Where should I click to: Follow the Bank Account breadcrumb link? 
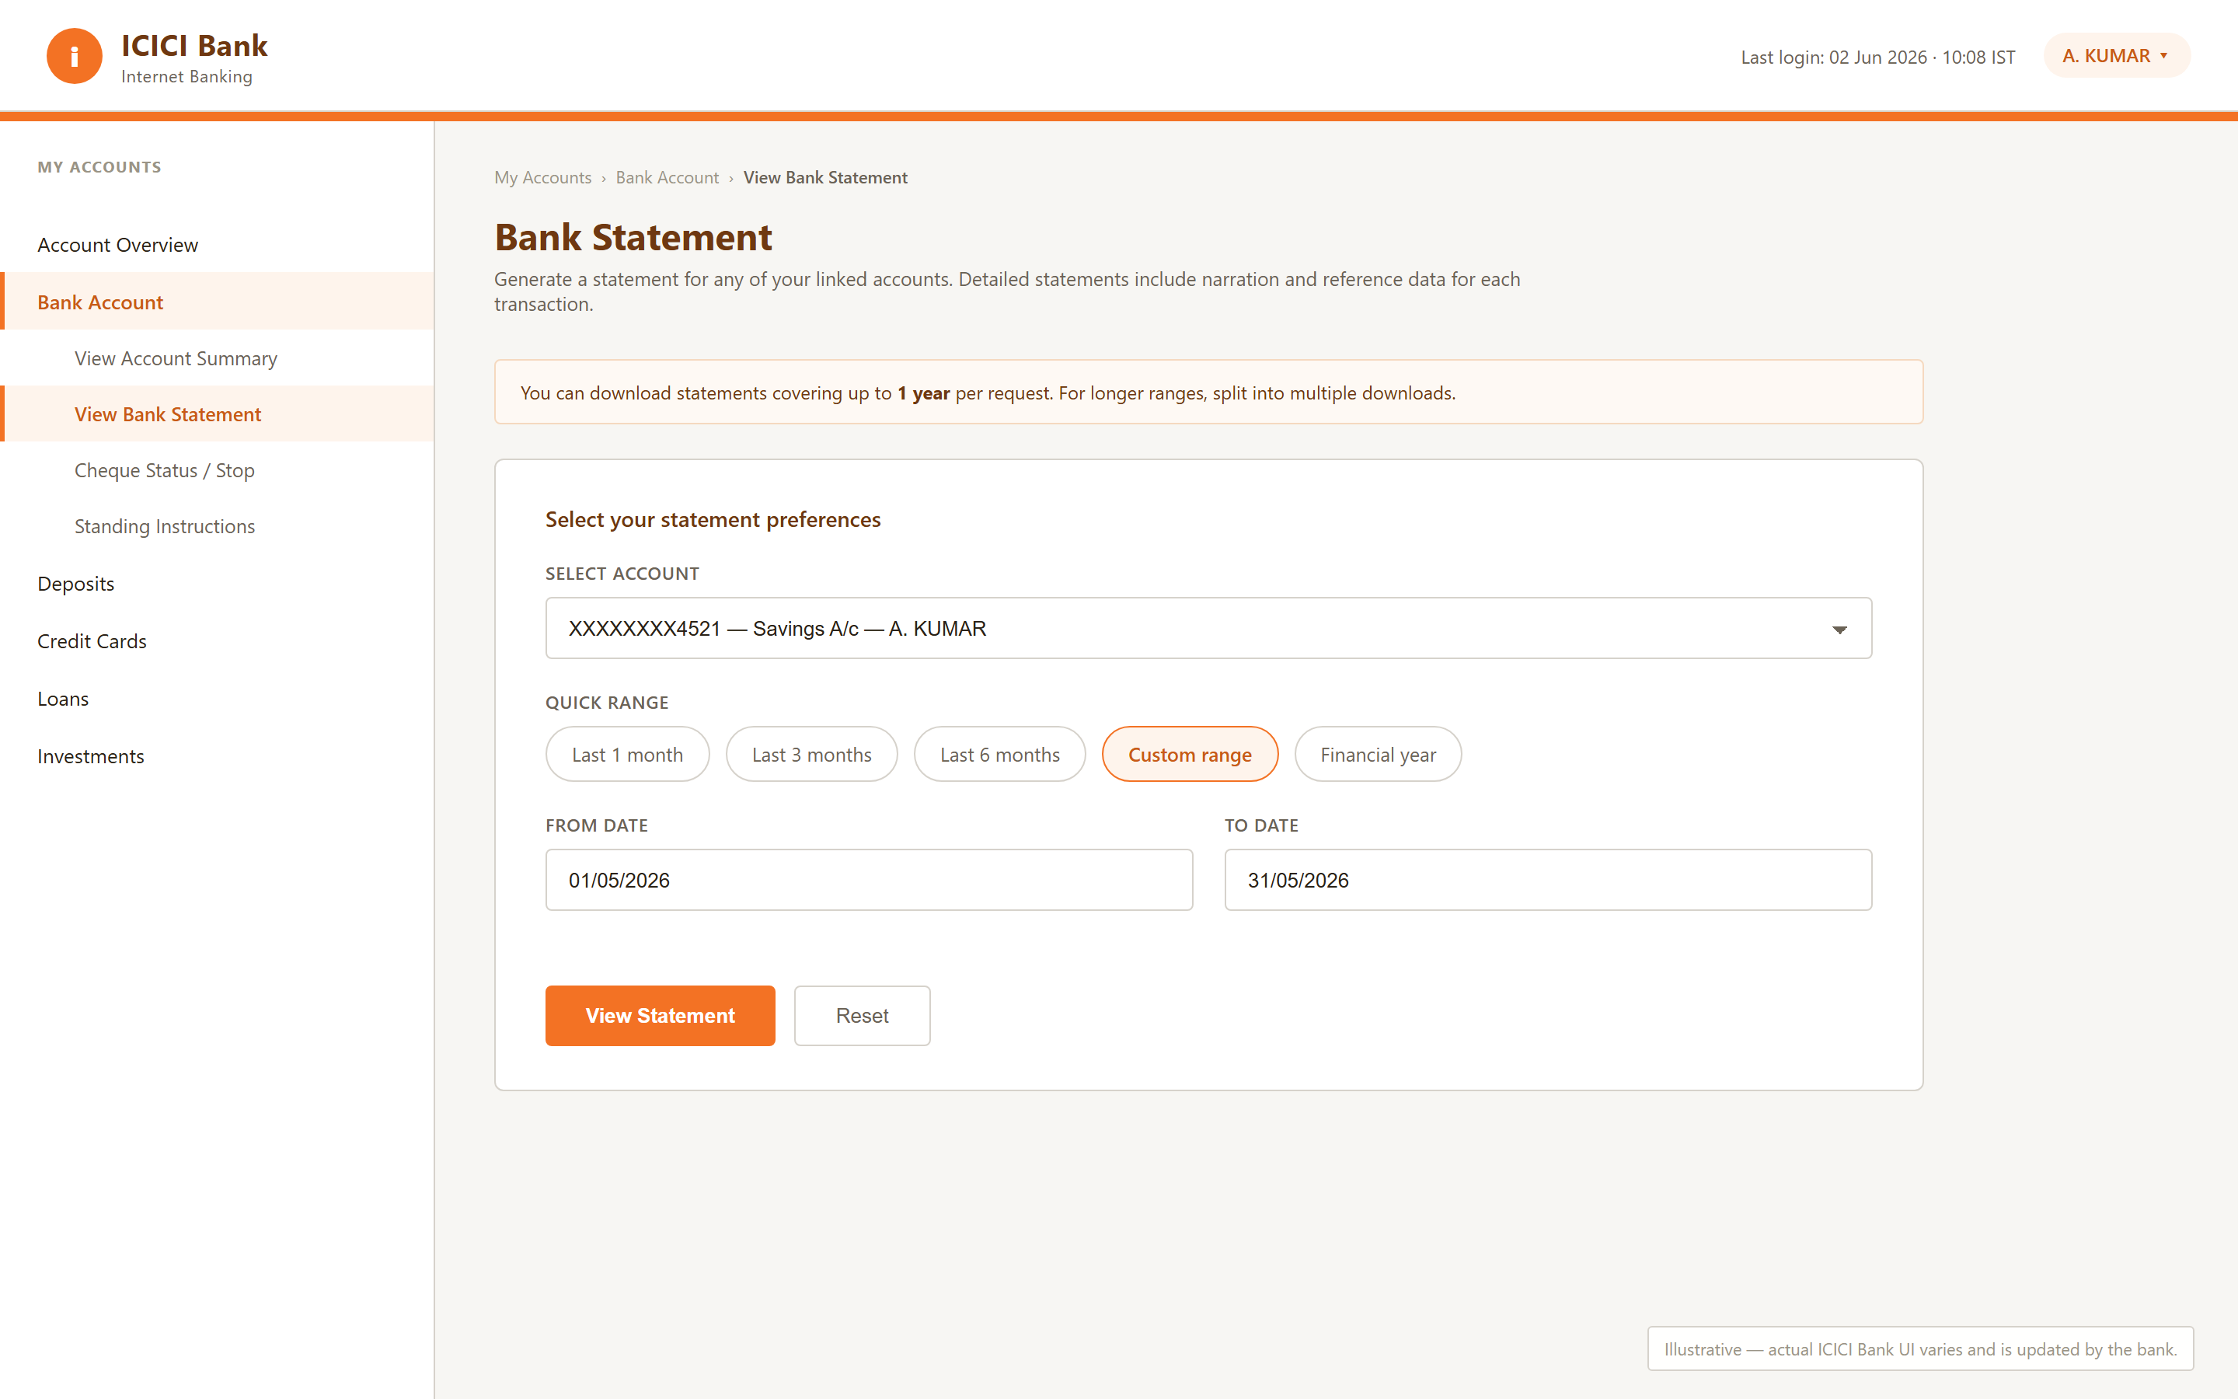[667, 178]
